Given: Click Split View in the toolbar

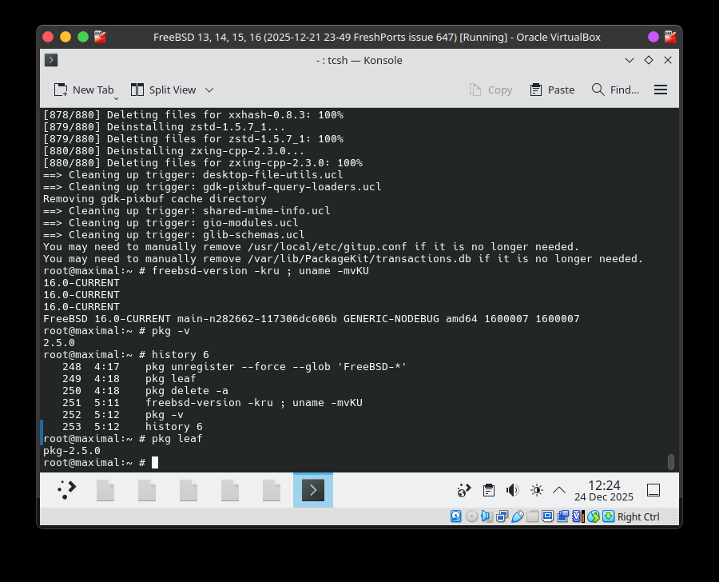Looking at the screenshot, I should 163,90.
